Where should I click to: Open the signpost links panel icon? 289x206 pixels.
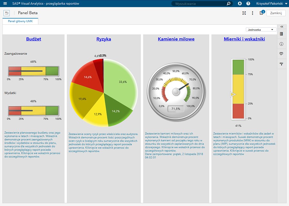point(281,64)
